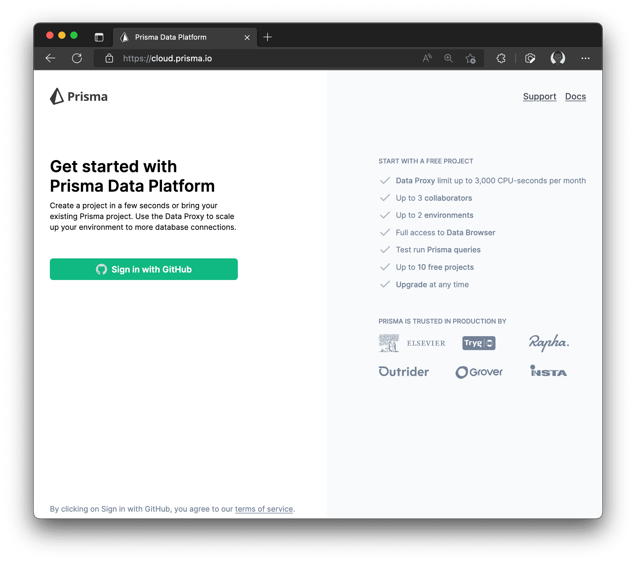Add page to favorites star icon
Image resolution: width=636 pixels, height=563 pixels.
pos(470,58)
